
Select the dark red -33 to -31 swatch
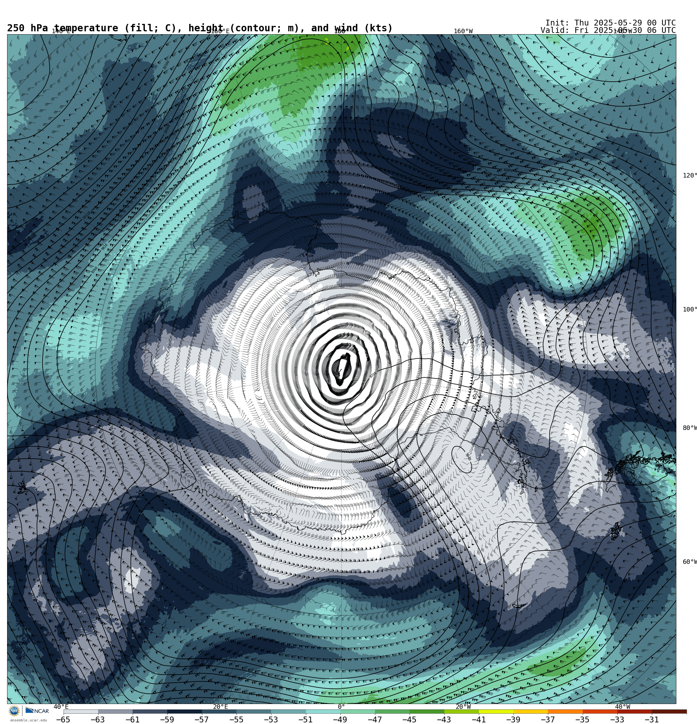(635, 711)
